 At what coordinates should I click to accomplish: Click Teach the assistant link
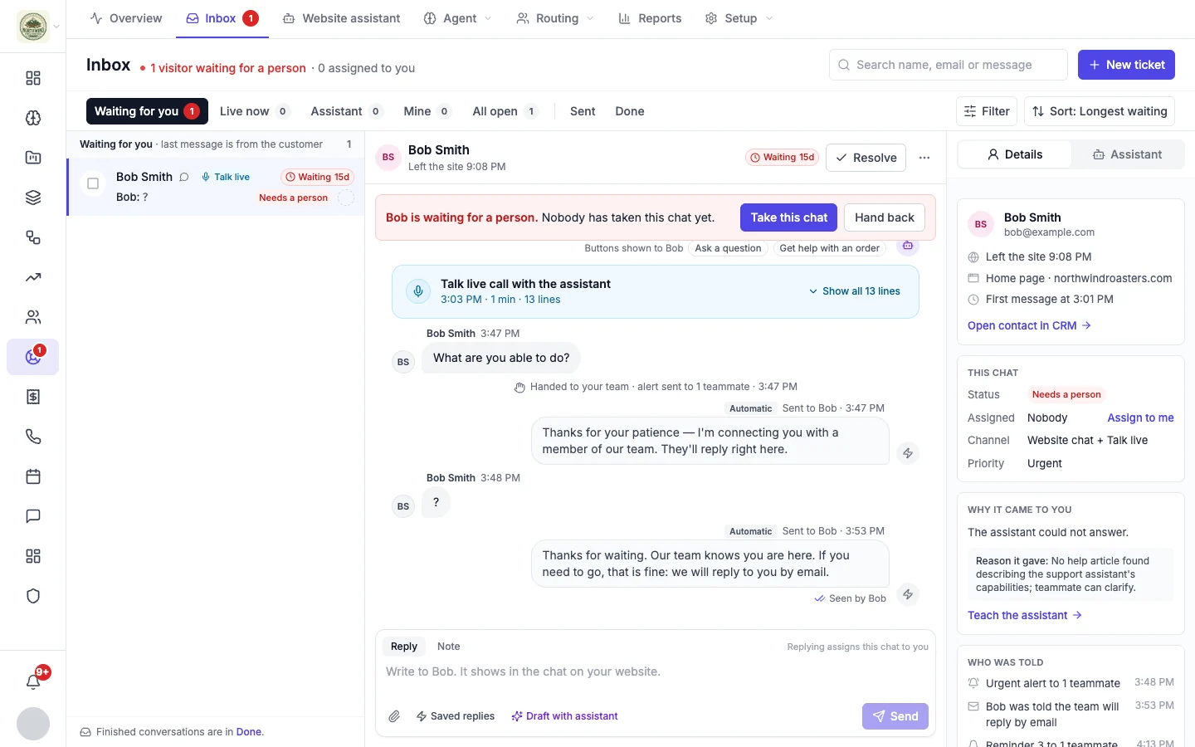point(1025,615)
